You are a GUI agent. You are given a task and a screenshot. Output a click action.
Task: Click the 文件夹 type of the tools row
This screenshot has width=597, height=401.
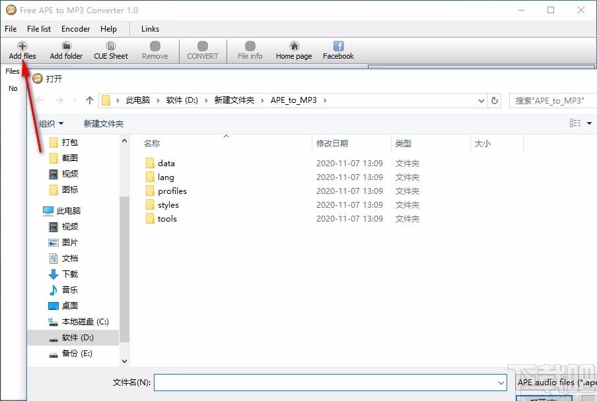(407, 218)
